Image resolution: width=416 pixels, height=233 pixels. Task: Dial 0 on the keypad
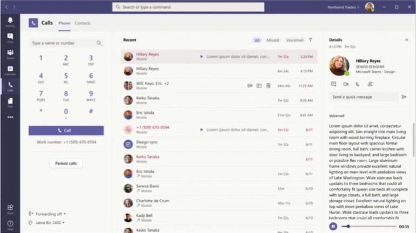[66, 113]
